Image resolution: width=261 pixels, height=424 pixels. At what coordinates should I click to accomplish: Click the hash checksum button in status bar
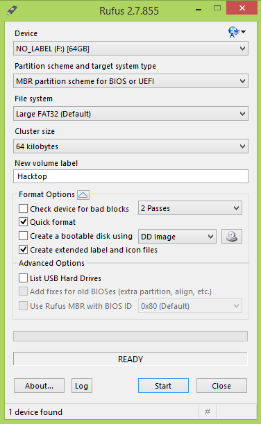point(208,412)
